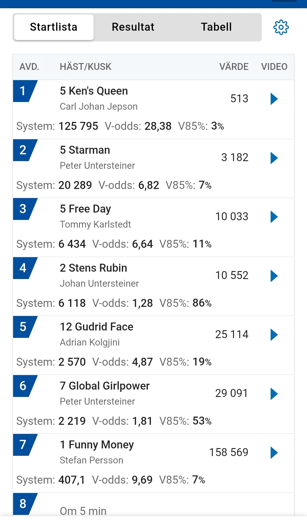
Task: Play video for Free Day race
Action: (x=274, y=217)
